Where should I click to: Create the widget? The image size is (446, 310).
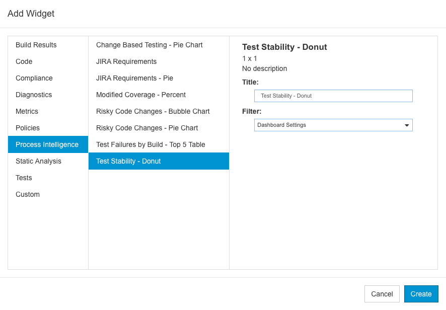tap(421, 294)
